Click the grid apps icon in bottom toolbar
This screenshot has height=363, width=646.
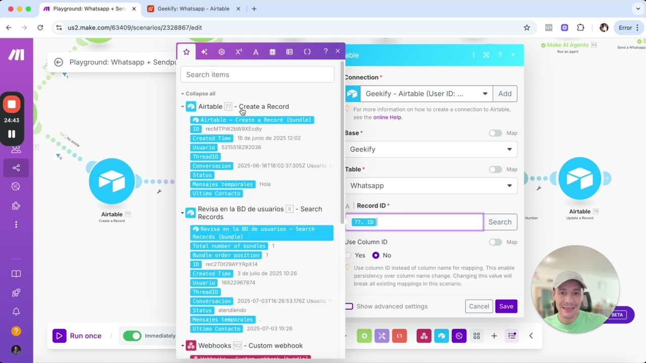click(x=476, y=336)
